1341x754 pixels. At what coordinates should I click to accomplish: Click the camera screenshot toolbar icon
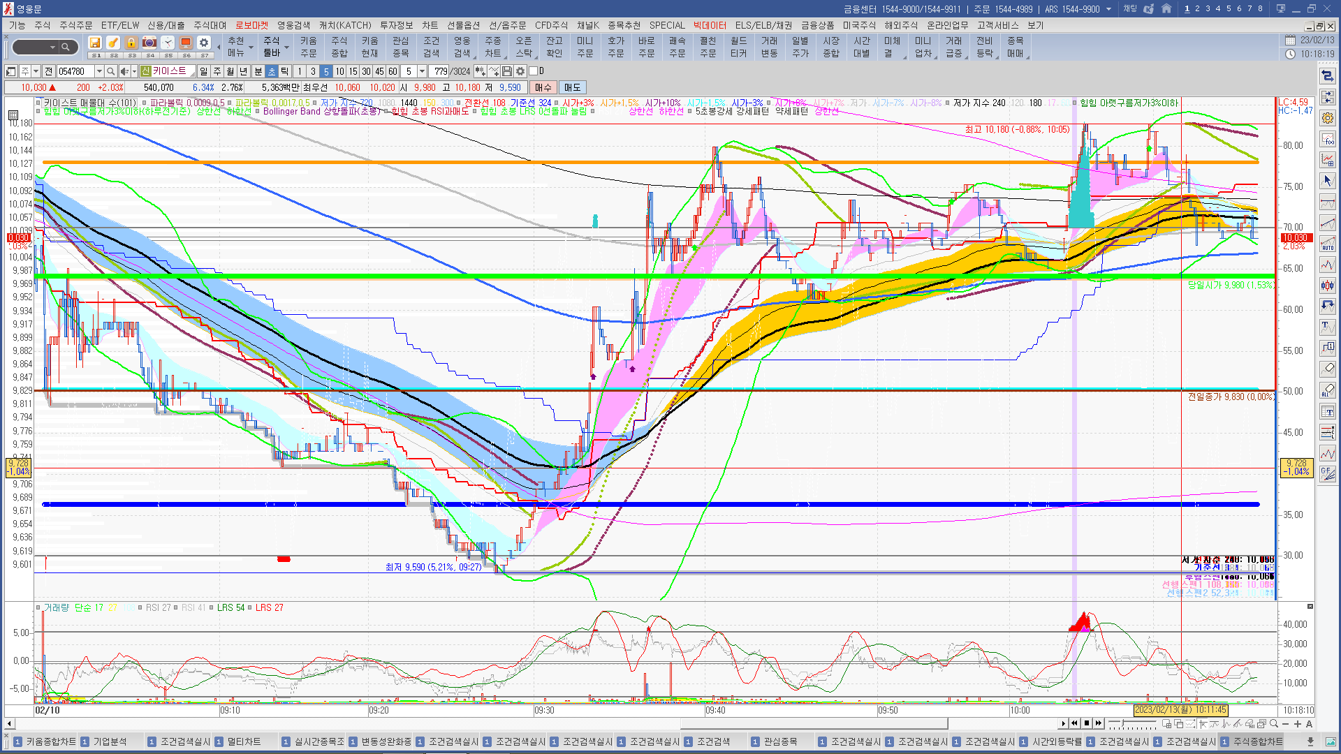pyautogui.click(x=149, y=43)
